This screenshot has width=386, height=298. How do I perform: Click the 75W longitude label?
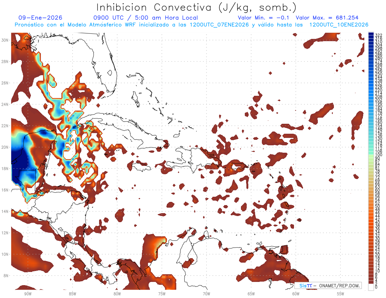[x=162, y=294]
